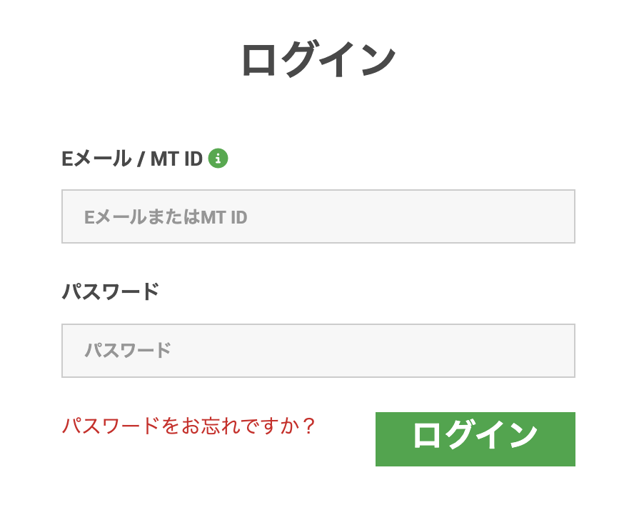This screenshot has height=520, width=644.
Task: Select the field with grey パスワード placeholder
Action: point(318,351)
